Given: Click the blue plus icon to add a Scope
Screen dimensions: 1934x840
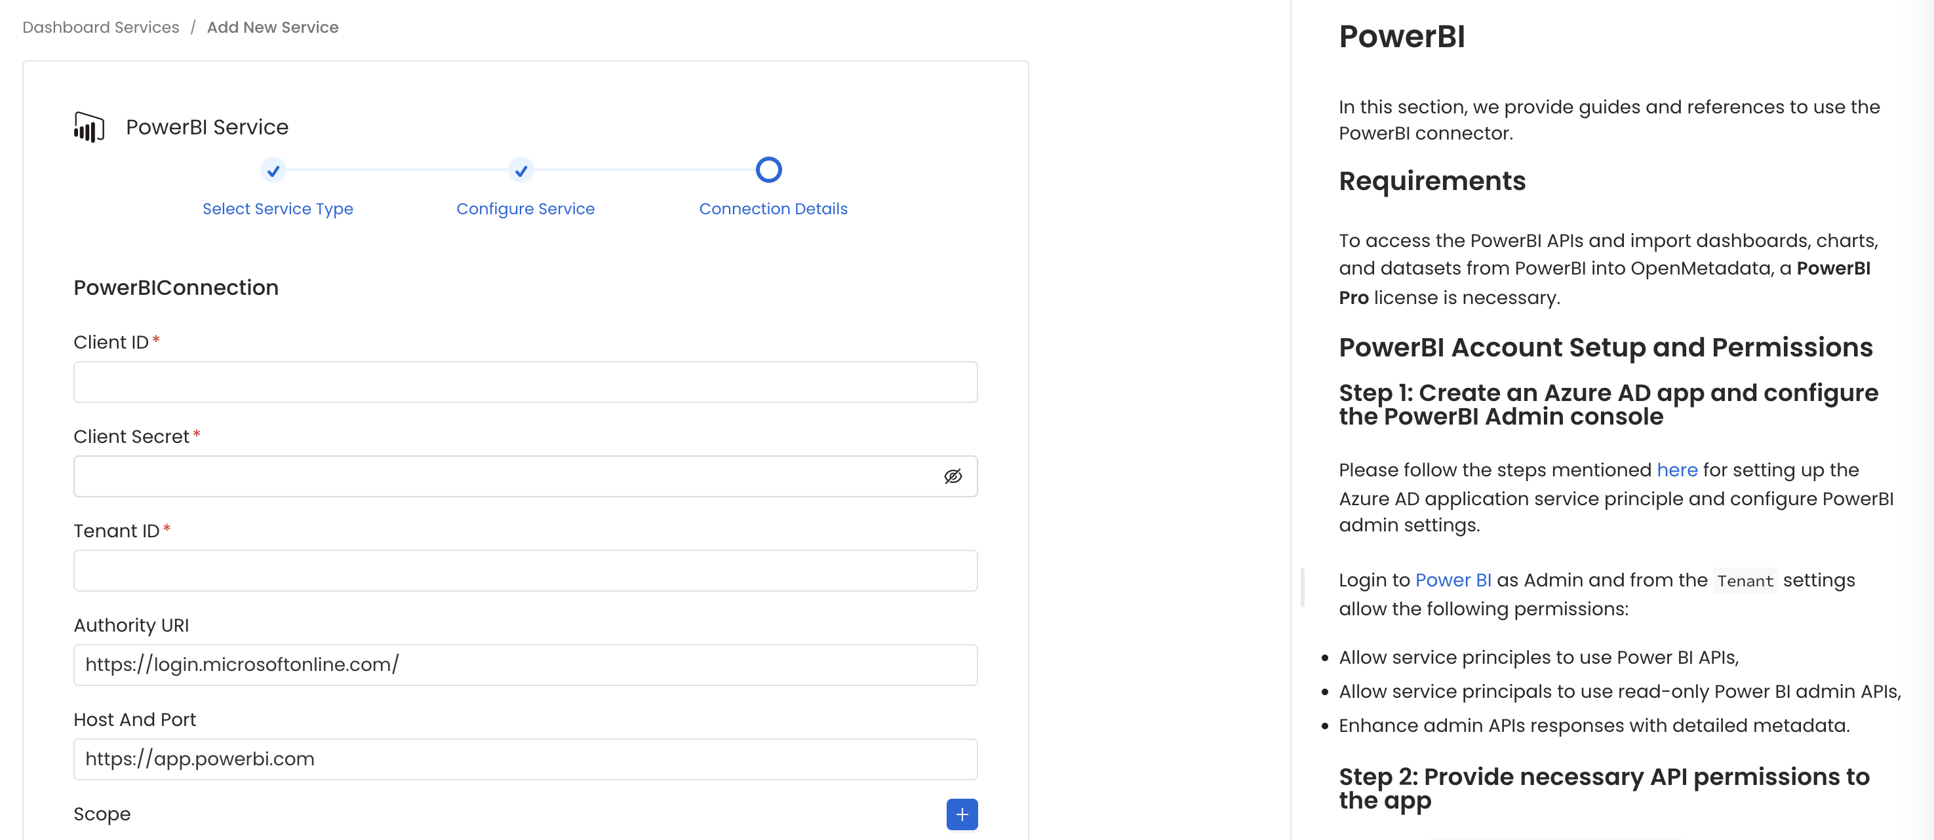Looking at the screenshot, I should pos(962,814).
